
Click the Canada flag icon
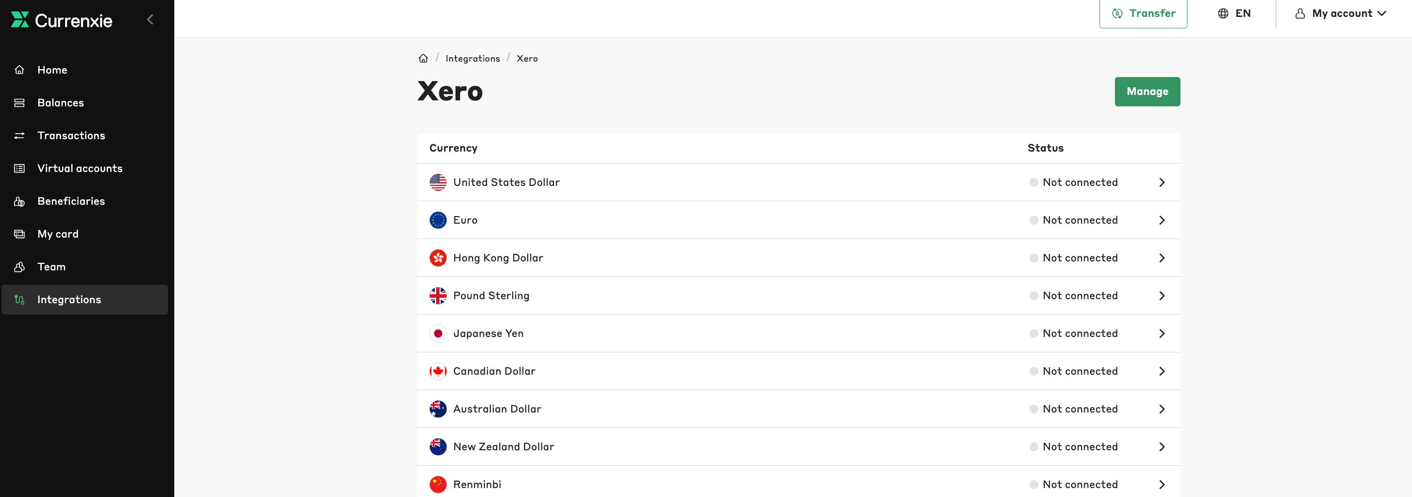click(438, 371)
